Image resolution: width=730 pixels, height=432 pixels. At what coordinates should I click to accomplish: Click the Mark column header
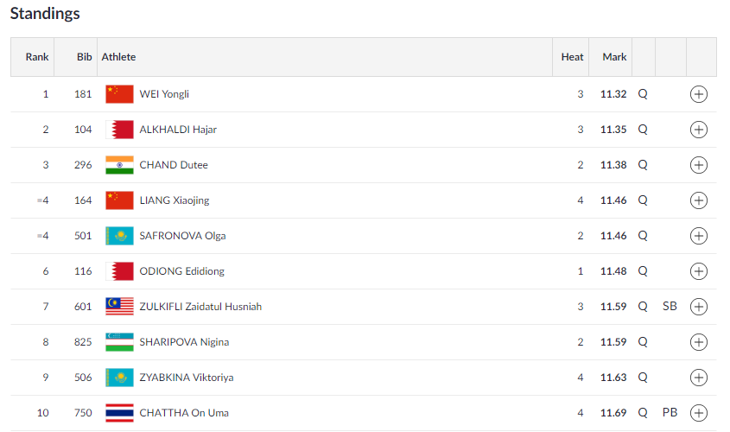coord(614,57)
